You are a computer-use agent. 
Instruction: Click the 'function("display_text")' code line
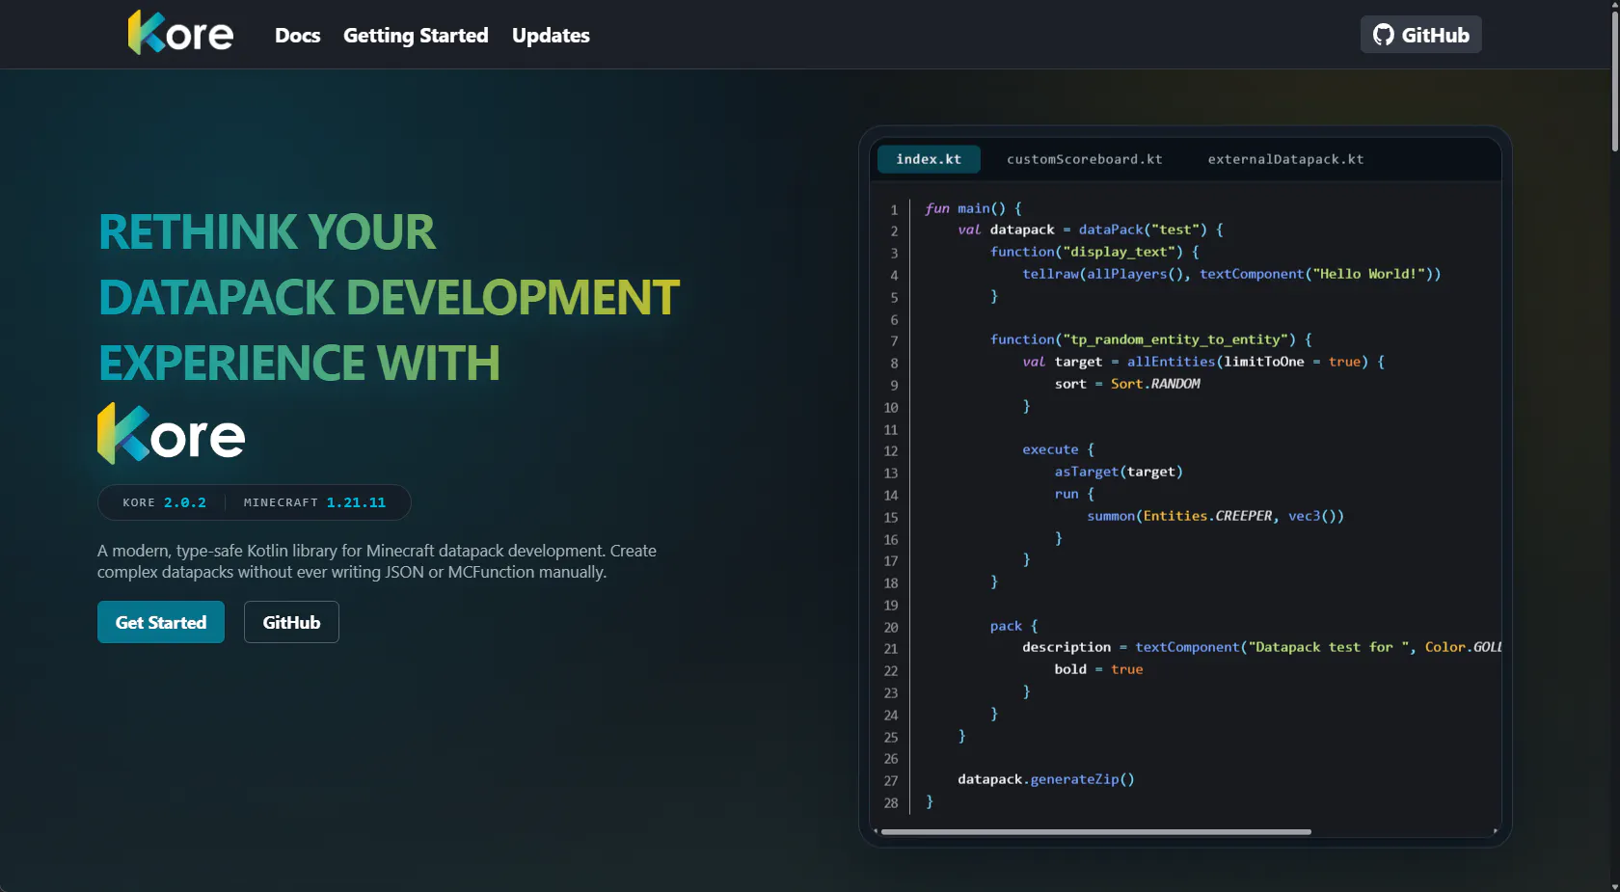click(x=1094, y=252)
